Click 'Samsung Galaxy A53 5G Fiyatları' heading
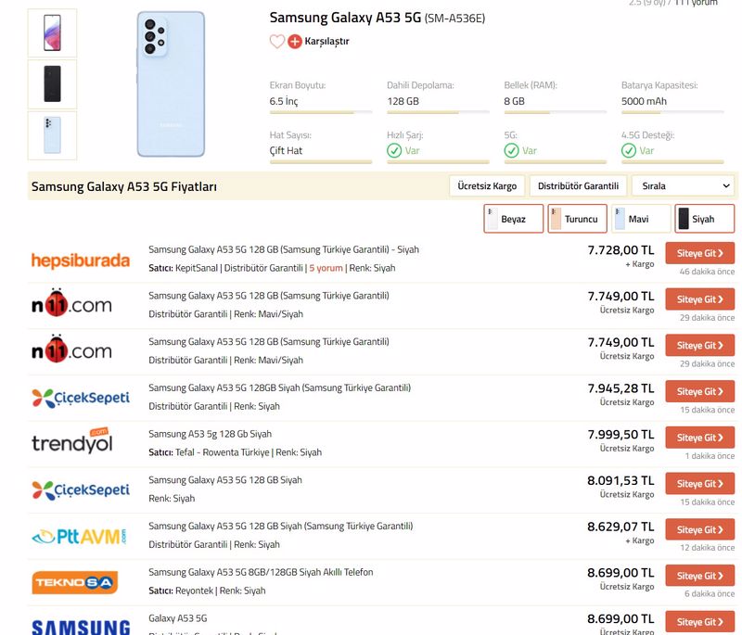This screenshot has height=635, width=742. point(124,186)
